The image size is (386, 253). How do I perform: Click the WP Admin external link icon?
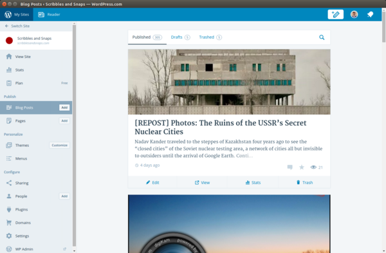[64, 249]
